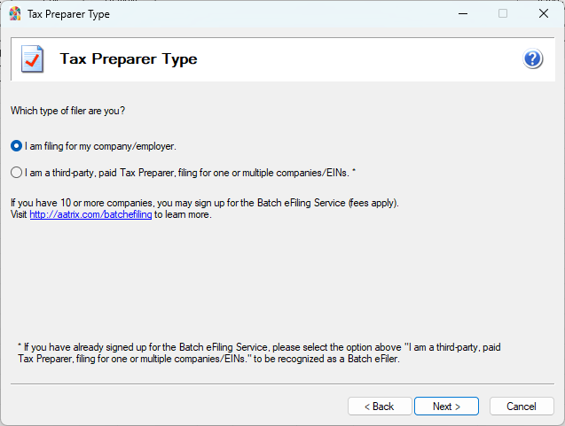Click the bold "Tax Preparer Type" heading
This screenshot has width=565, height=426.
pos(128,59)
